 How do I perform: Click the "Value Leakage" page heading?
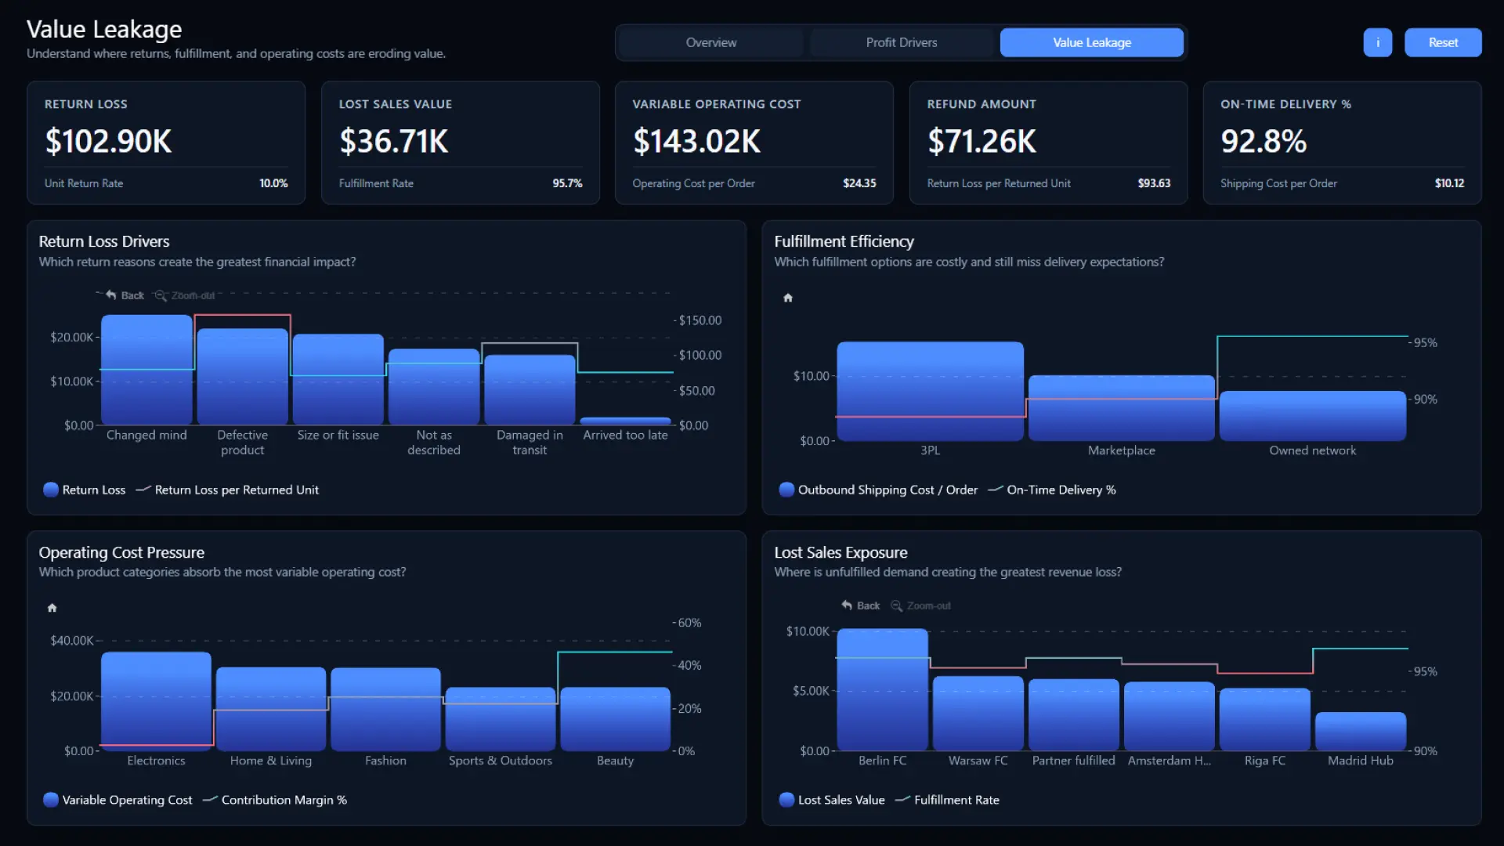(104, 30)
